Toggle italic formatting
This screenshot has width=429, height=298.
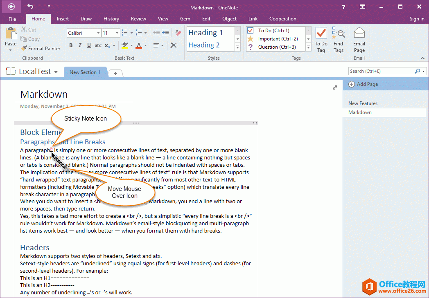tap(80, 45)
